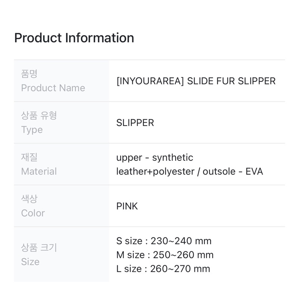Click the PINK color value
Viewport: 299px width, 299px height.
(x=127, y=206)
